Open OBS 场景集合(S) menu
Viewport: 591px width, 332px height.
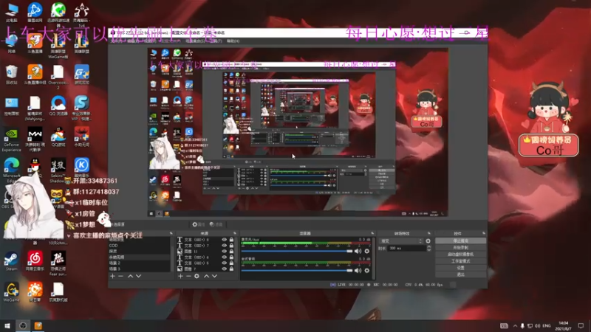coord(195,41)
